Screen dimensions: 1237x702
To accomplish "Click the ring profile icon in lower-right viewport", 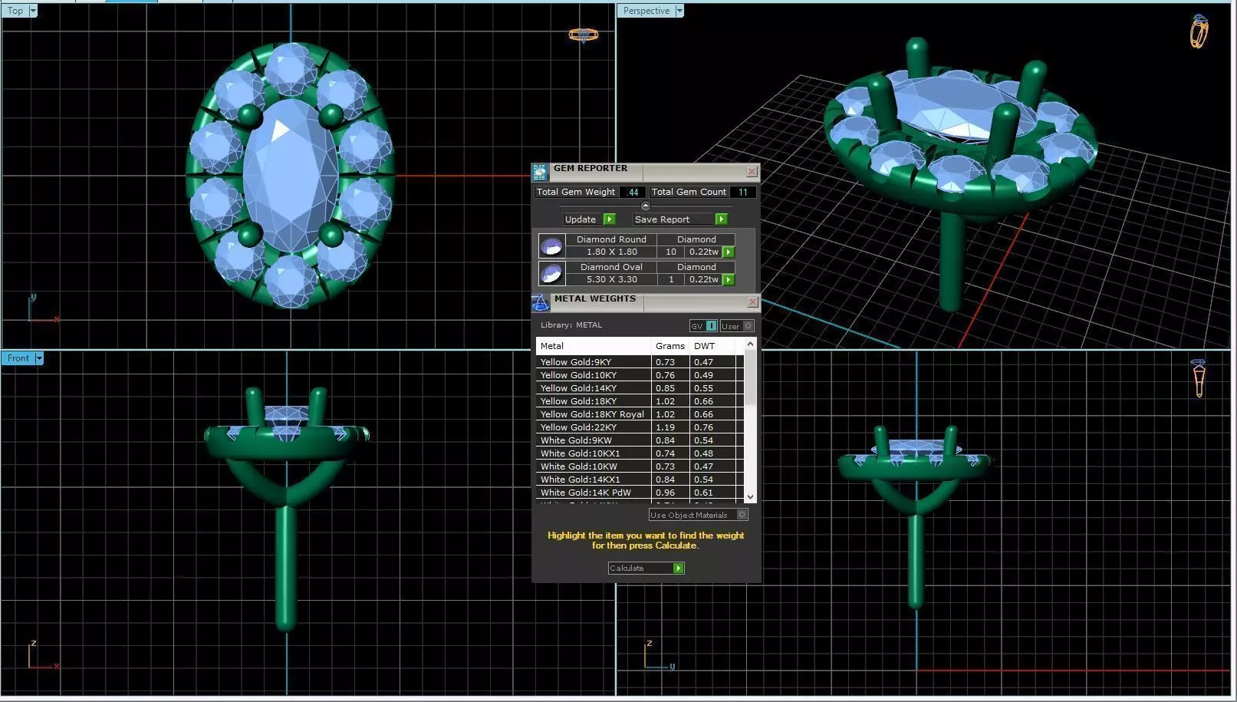I will tap(1199, 377).
